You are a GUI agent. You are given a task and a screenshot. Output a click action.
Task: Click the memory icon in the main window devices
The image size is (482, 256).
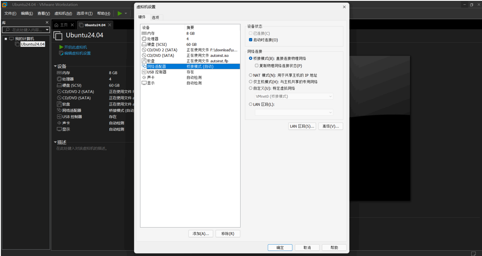pyautogui.click(x=59, y=73)
